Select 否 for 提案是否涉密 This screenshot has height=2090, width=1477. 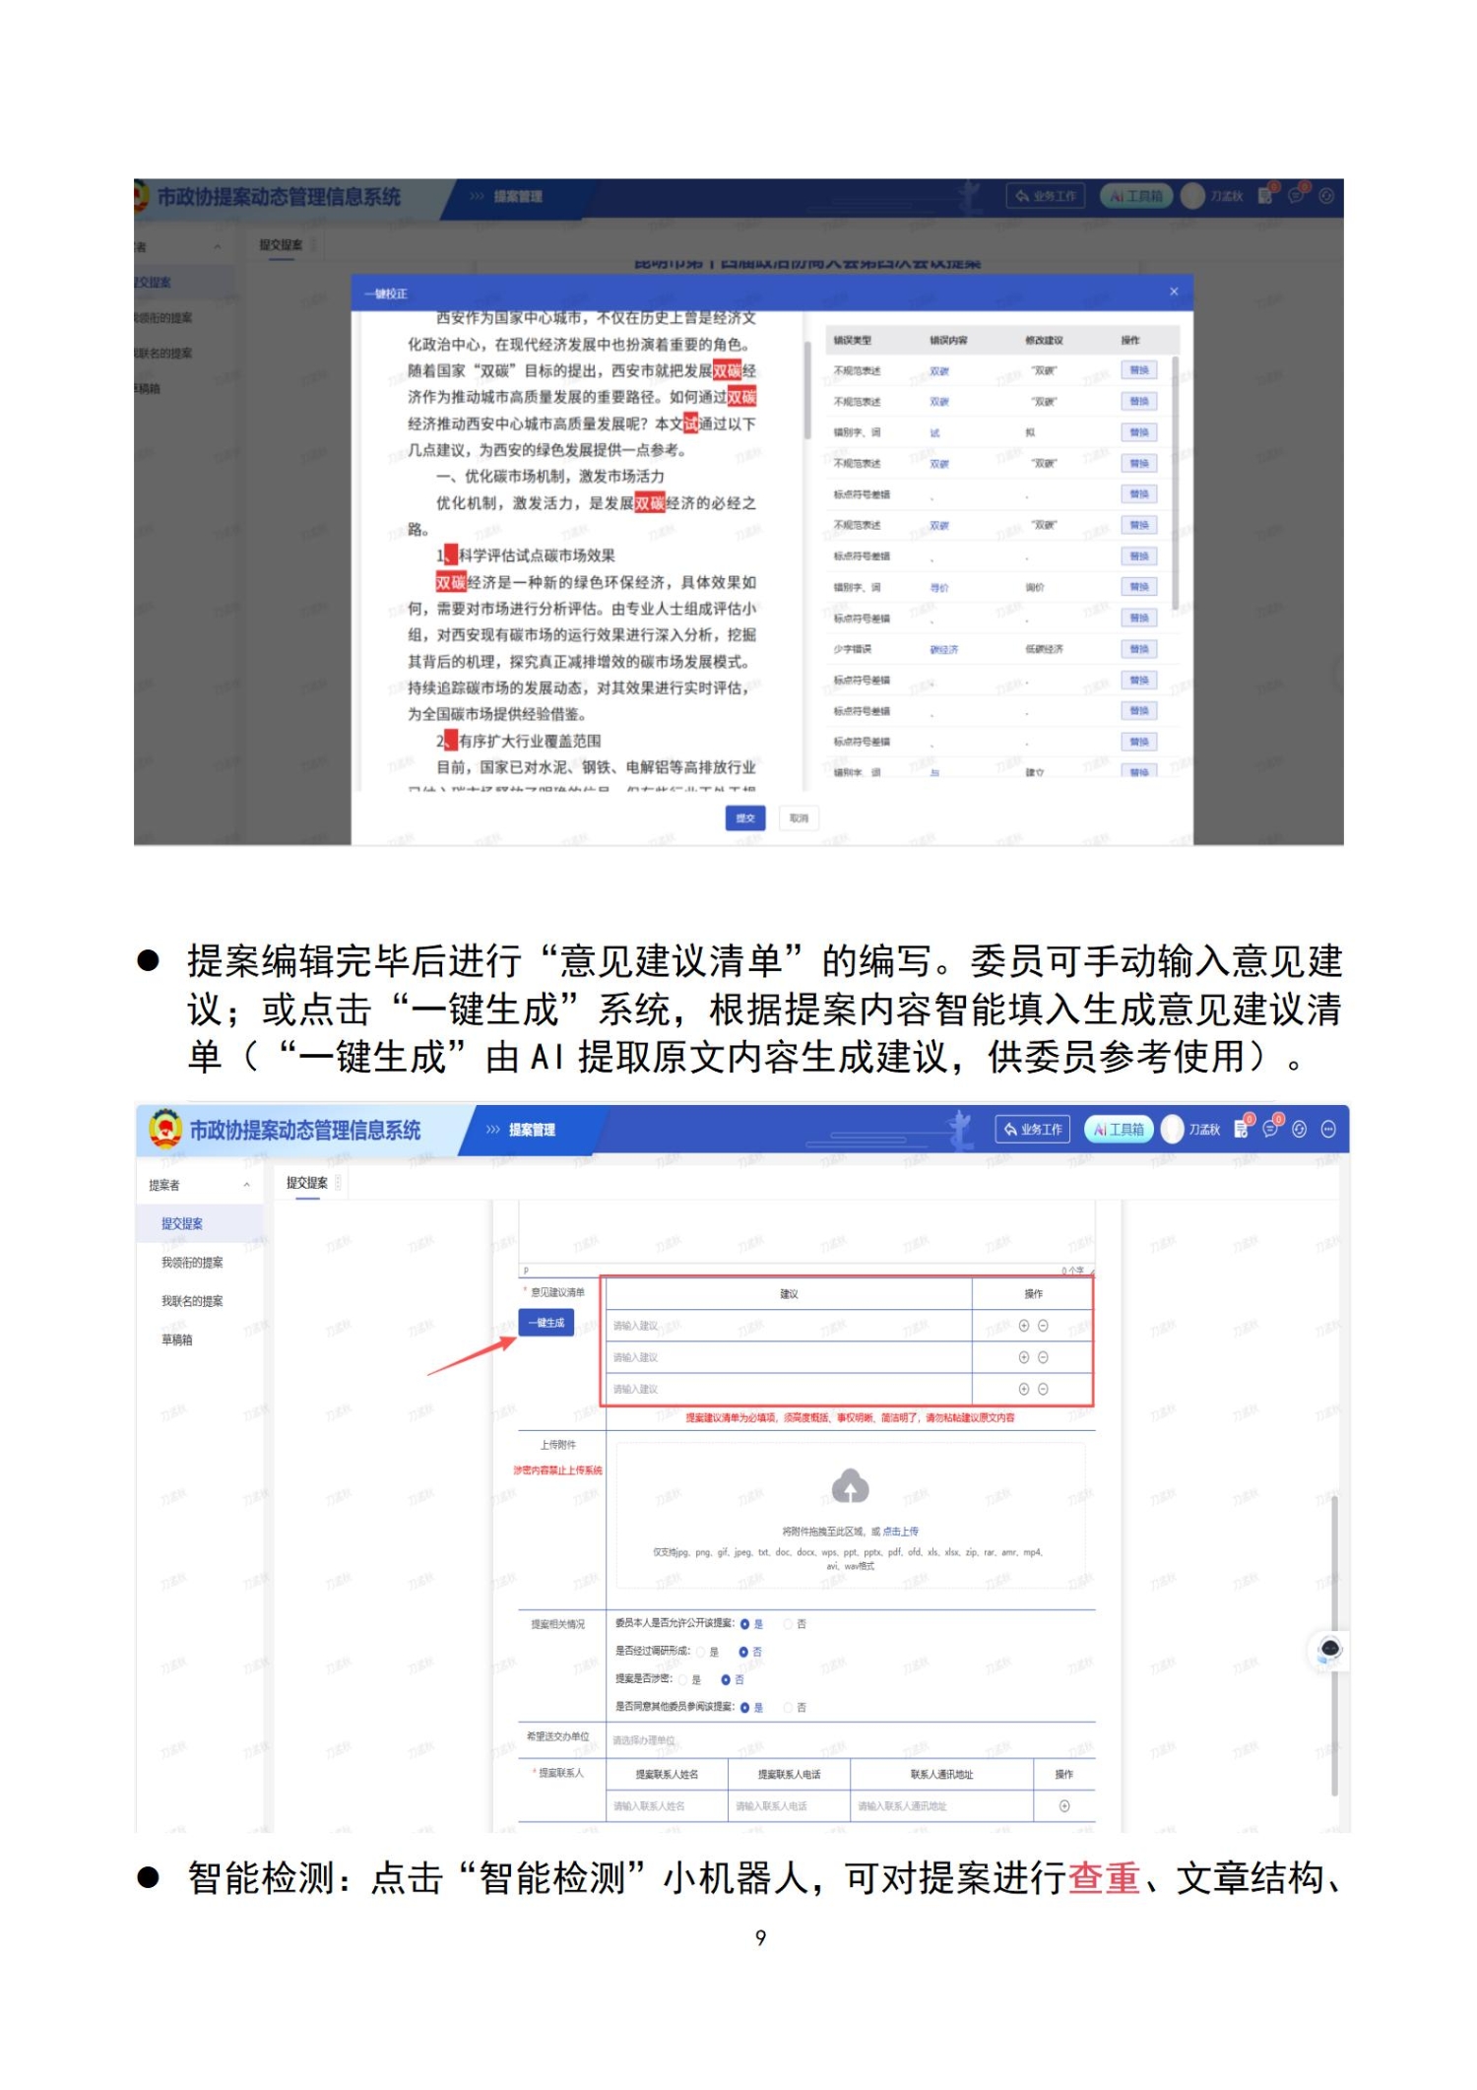pyautogui.click(x=726, y=1679)
